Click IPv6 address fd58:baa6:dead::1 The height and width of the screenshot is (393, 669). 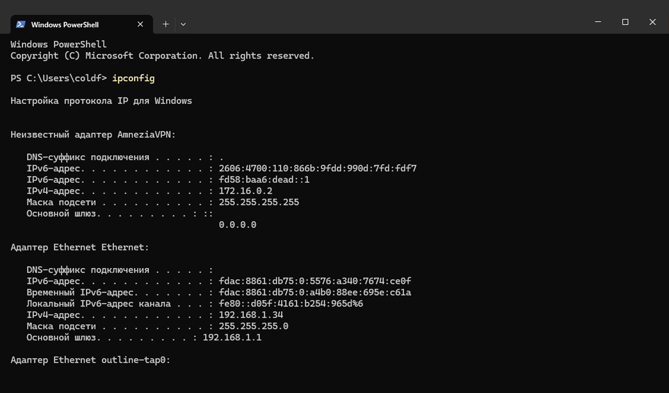(264, 180)
